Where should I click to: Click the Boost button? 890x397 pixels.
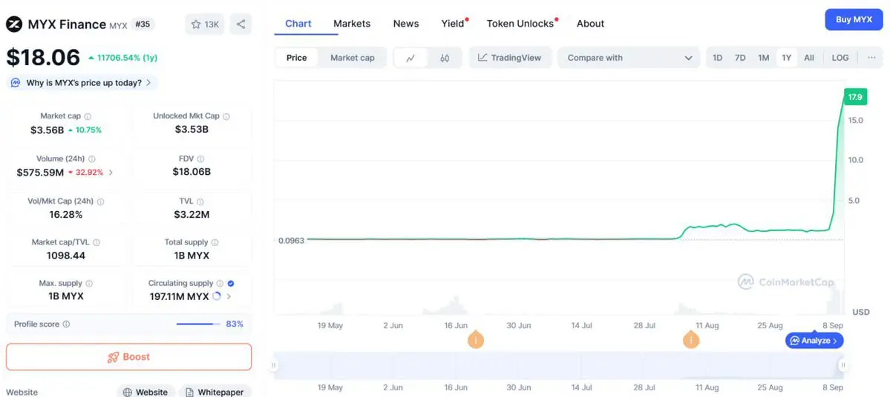[x=129, y=357]
